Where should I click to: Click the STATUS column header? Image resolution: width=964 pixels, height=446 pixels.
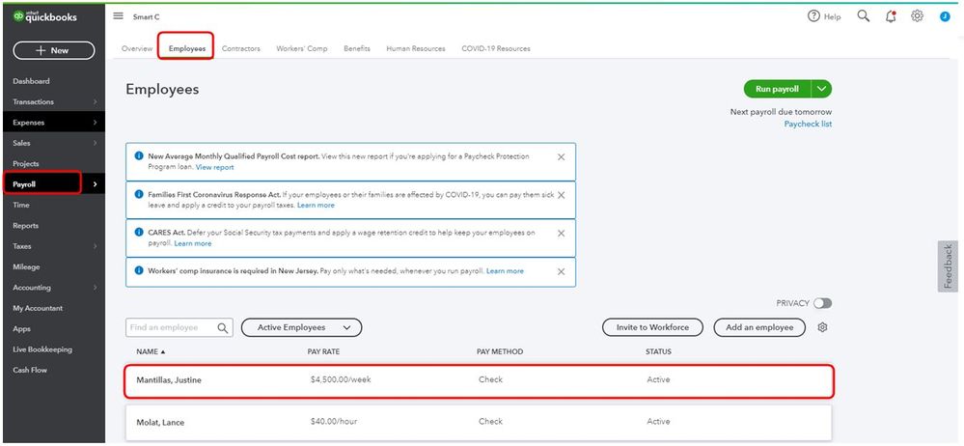[x=658, y=352]
